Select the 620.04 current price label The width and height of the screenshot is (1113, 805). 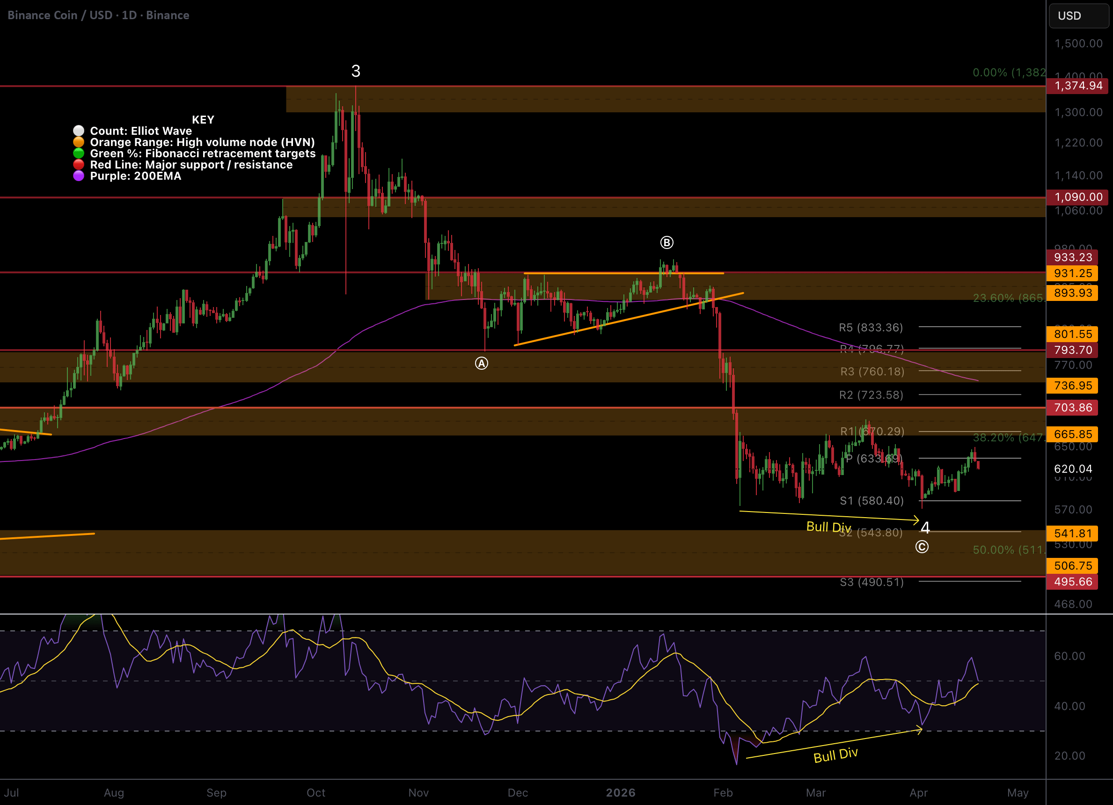coord(1073,469)
